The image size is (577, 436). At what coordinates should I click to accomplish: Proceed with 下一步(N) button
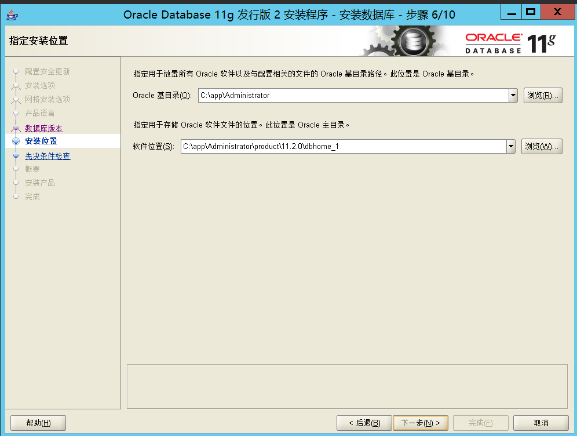pyautogui.click(x=421, y=423)
